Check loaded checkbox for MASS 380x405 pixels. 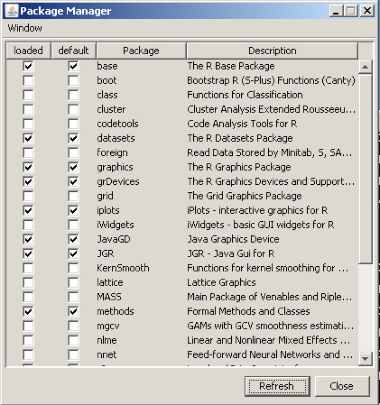coord(28,297)
